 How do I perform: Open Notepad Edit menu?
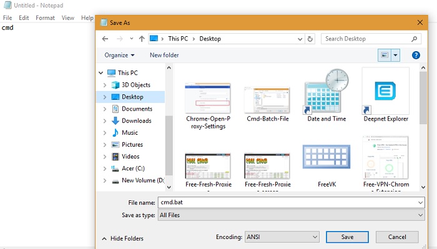pos(24,18)
